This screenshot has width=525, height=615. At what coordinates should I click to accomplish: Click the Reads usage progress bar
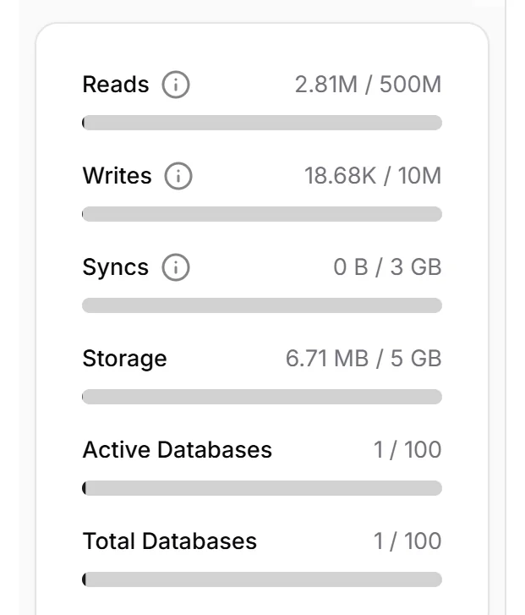click(x=262, y=123)
